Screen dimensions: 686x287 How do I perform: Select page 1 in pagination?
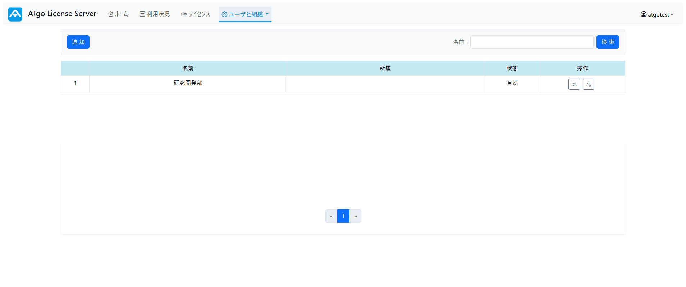(x=343, y=216)
